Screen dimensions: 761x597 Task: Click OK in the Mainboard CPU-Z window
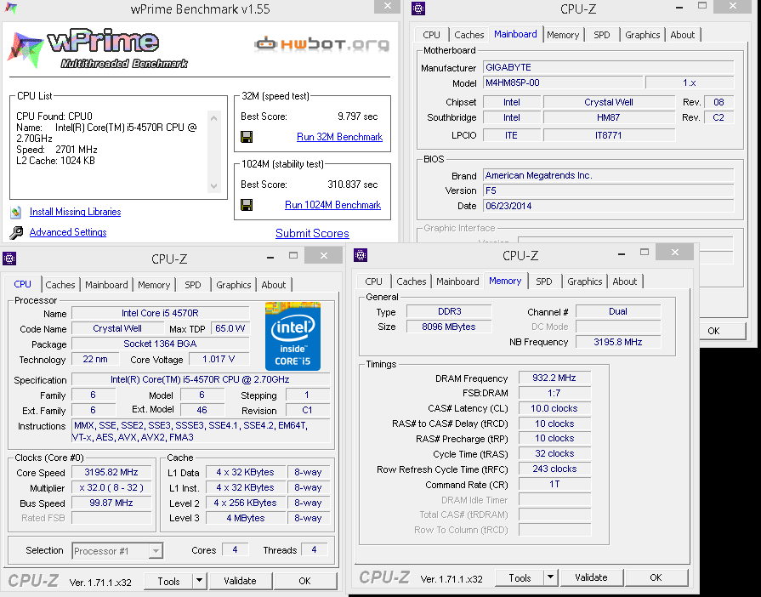click(722, 331)
